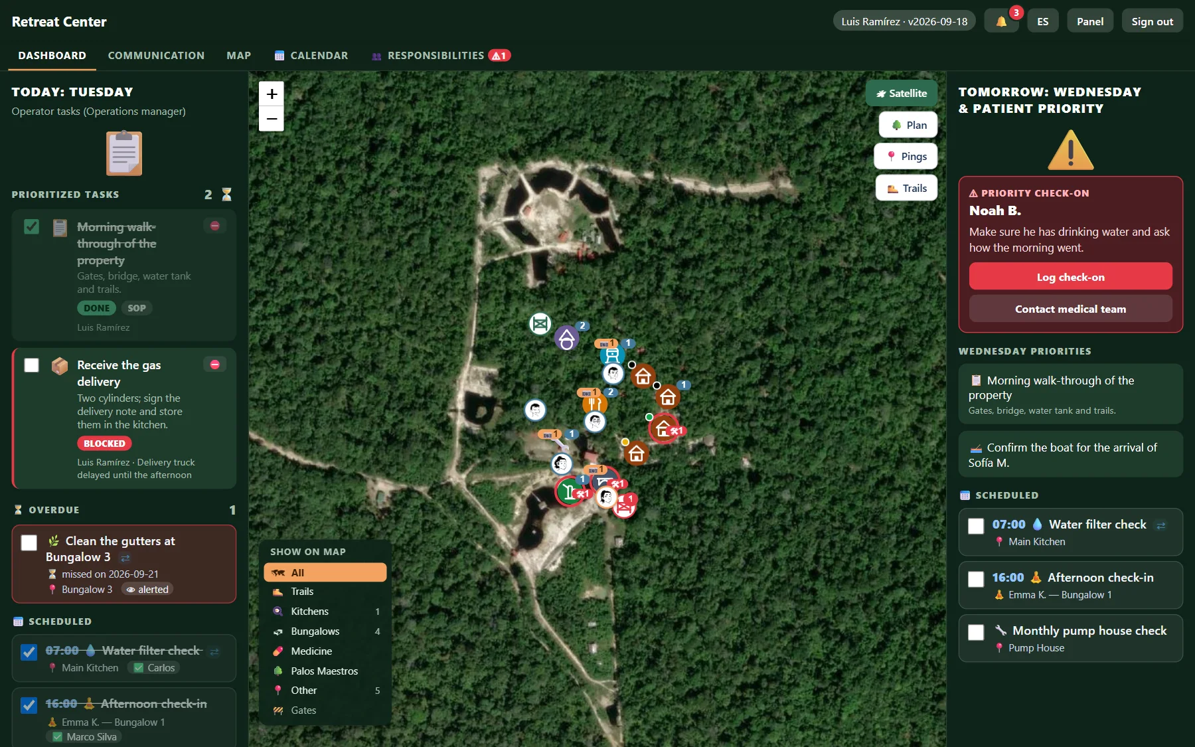Click the BLOCKED status badge
Screen dimensions: 1195x747
104,444
